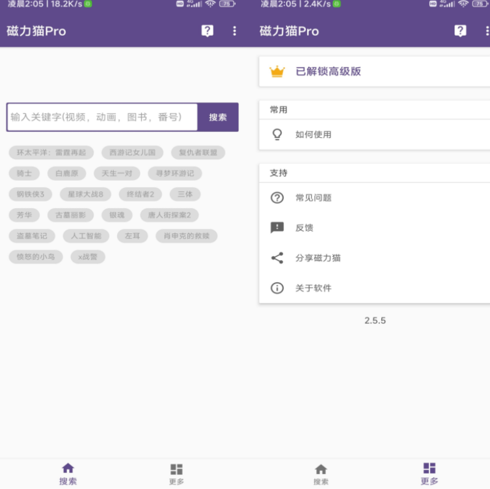Click the crown icon for premium version
The width and height of the screenshot is (490, 489).
277,72
